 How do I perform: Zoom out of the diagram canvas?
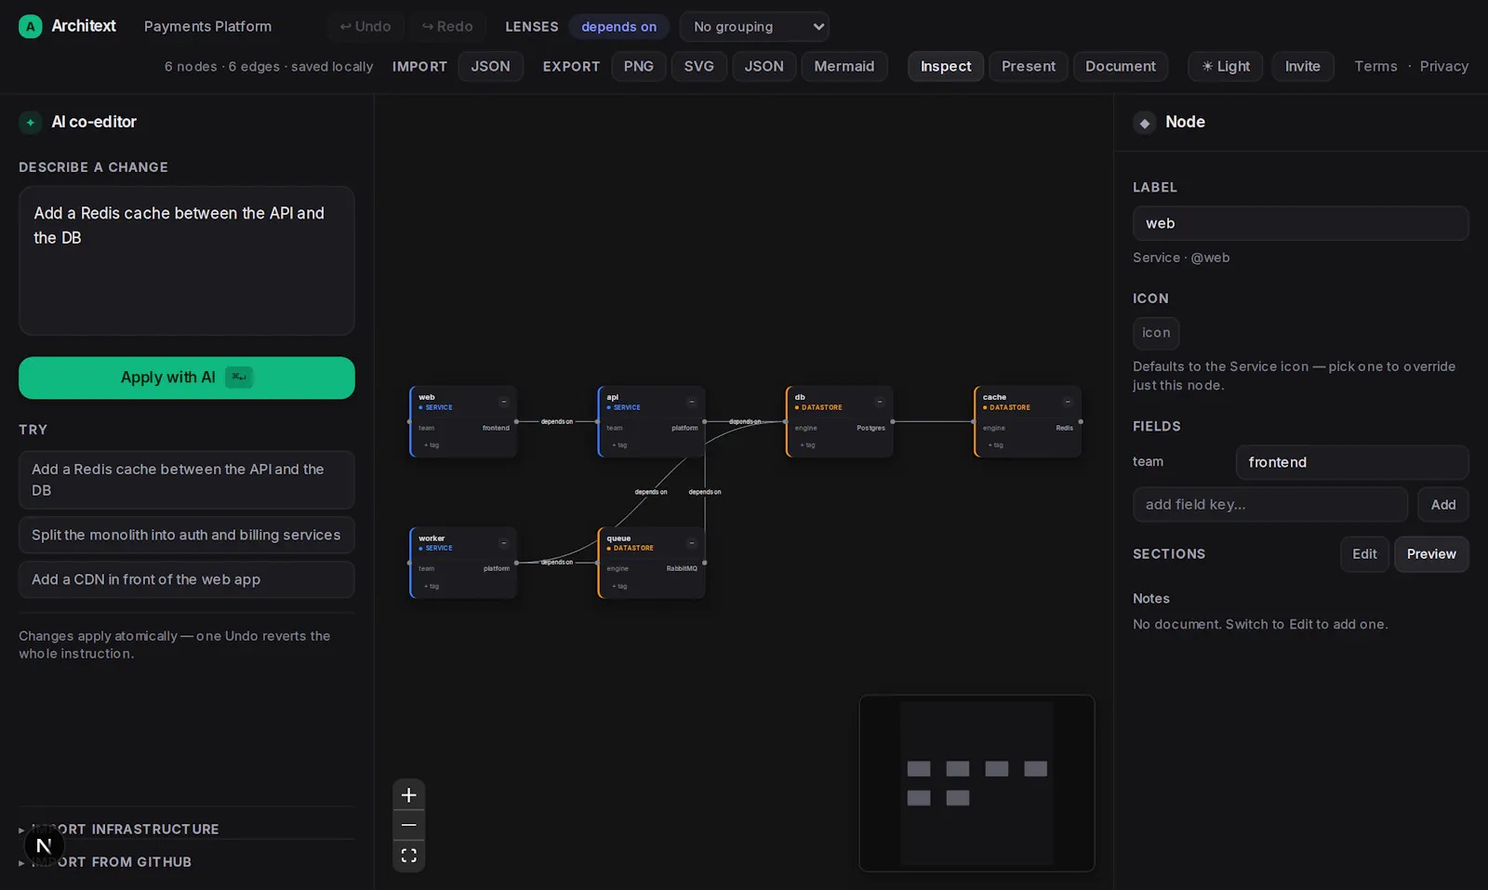408,825
